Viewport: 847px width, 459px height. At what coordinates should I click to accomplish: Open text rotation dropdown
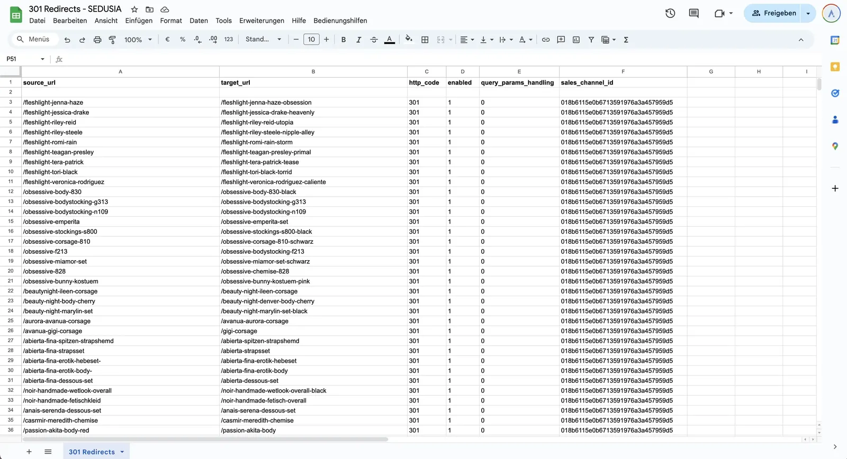click(x=526, y=39)
